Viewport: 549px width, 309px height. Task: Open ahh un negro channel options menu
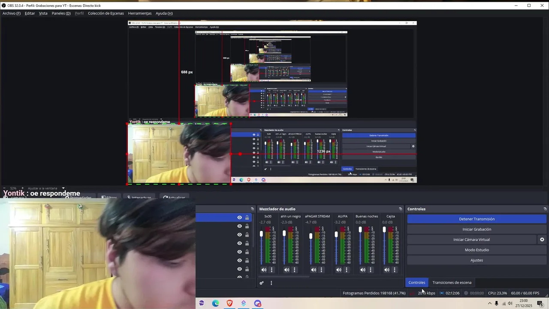click(294, 270)
